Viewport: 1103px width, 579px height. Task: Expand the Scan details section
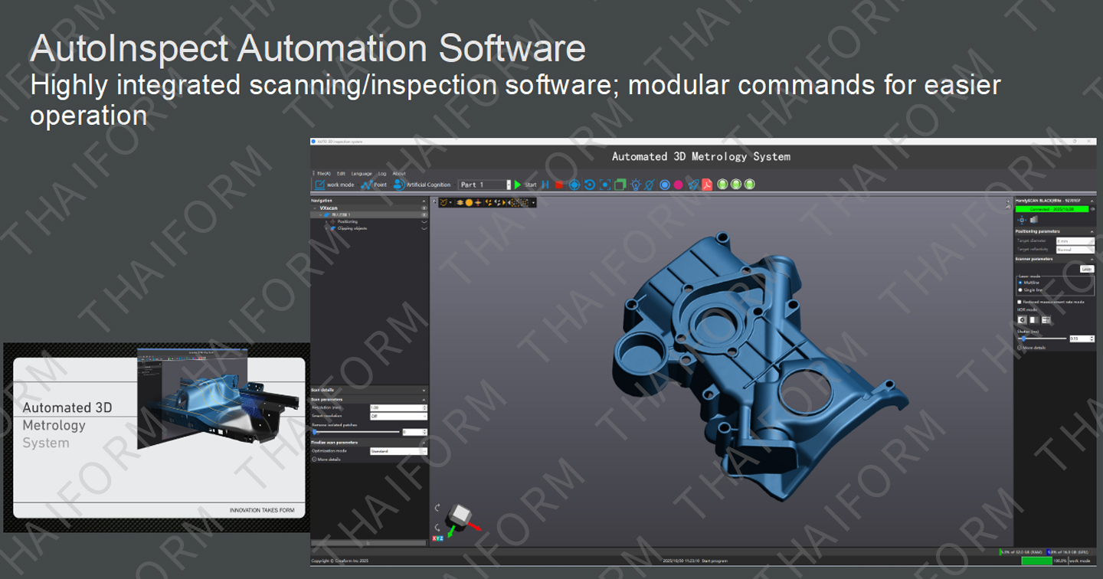pos(368,390)
